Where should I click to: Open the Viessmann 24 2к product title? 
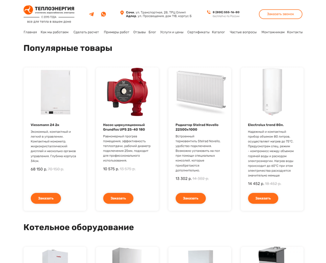pos(45,125)
